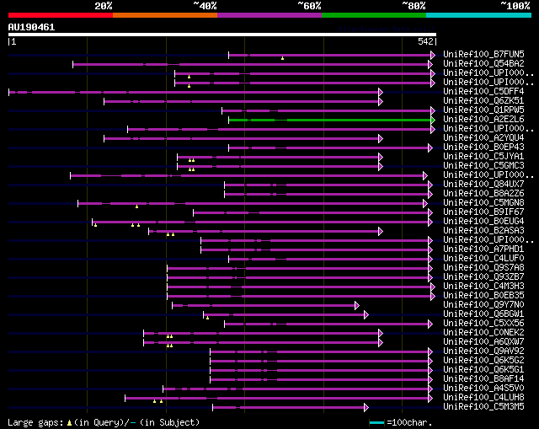Open hit UniRef100_Q1RPW5
The height and width of the screenshot is (429, 539).
point(483,110)
